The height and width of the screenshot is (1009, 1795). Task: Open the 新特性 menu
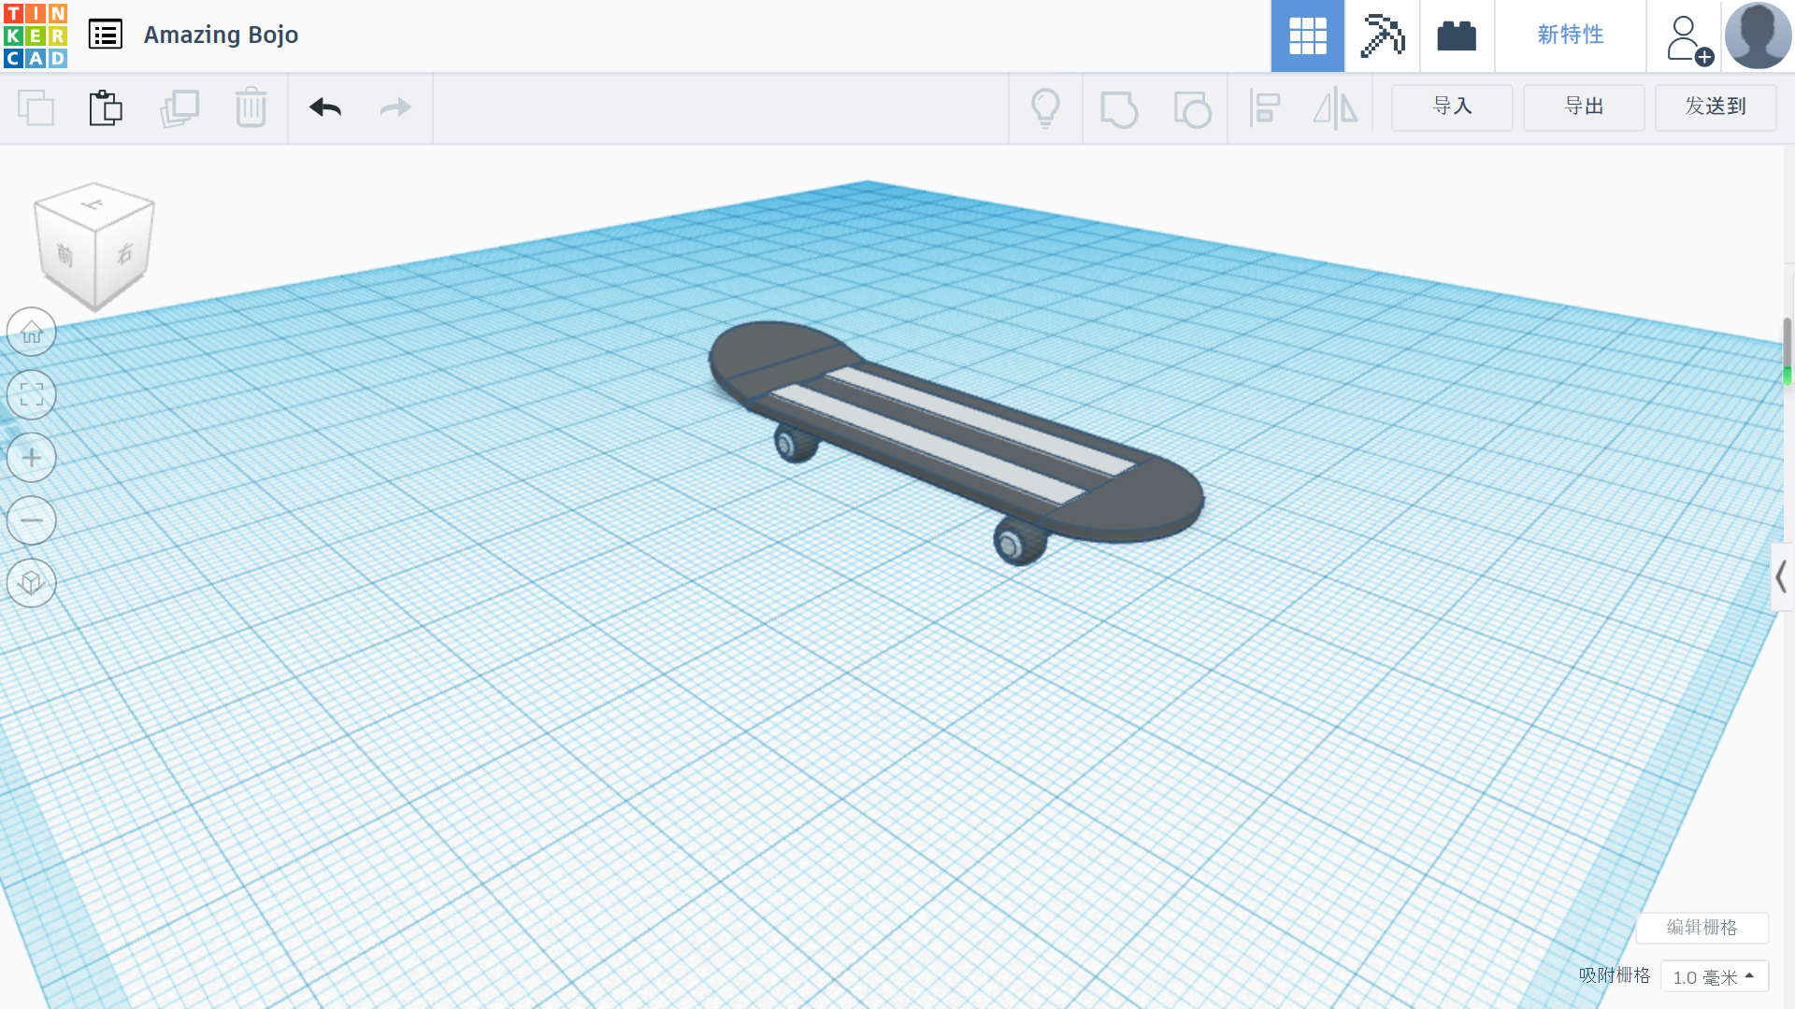(1571, 36)
